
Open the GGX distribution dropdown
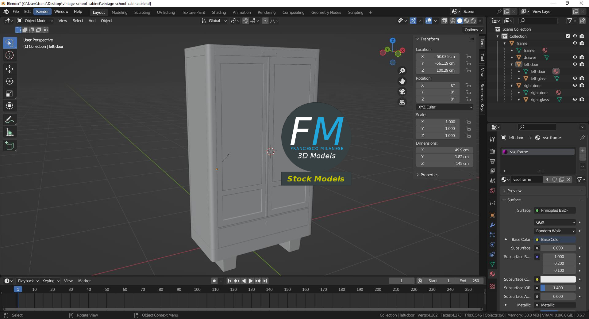pyautogui.click(x=555, y=222)
